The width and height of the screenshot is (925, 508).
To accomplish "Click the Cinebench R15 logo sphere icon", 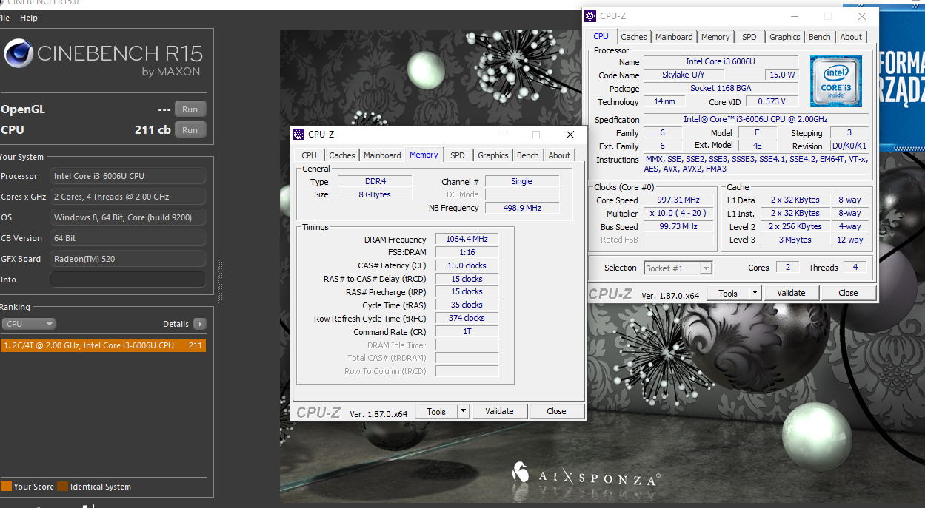I will pyautogui.click(x=18, y=54).
